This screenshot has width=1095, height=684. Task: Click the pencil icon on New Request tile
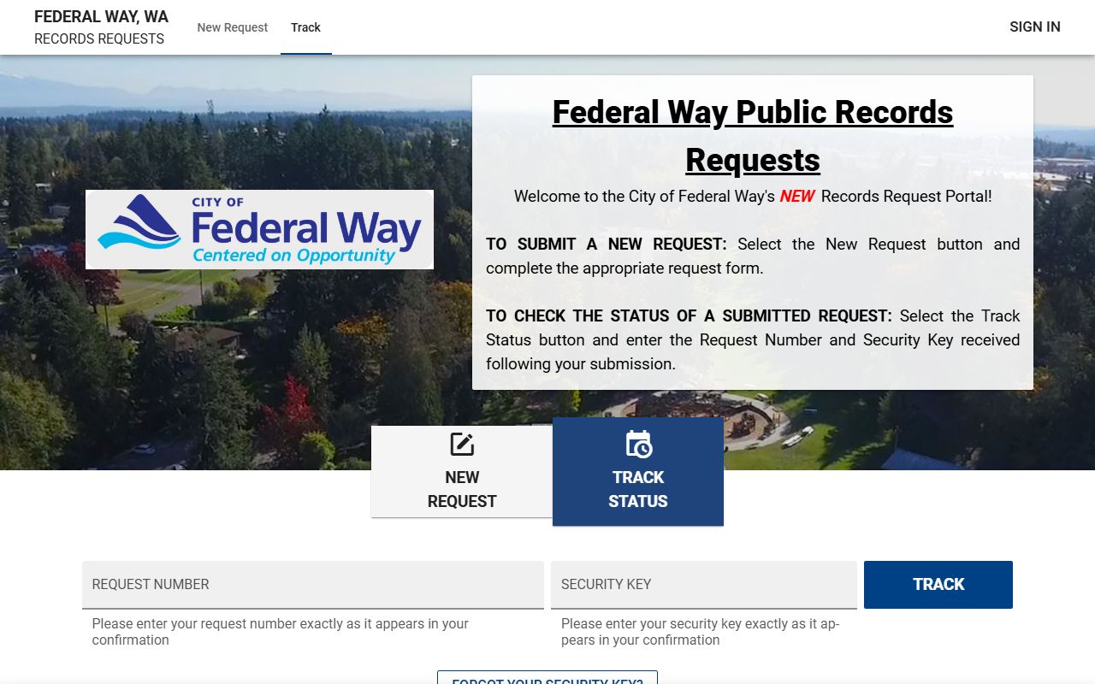pos(462,445)
